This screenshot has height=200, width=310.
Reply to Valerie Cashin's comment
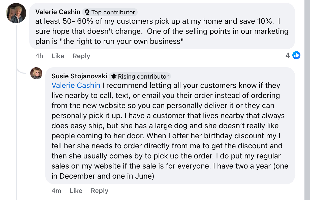click(x=81, y=56)
